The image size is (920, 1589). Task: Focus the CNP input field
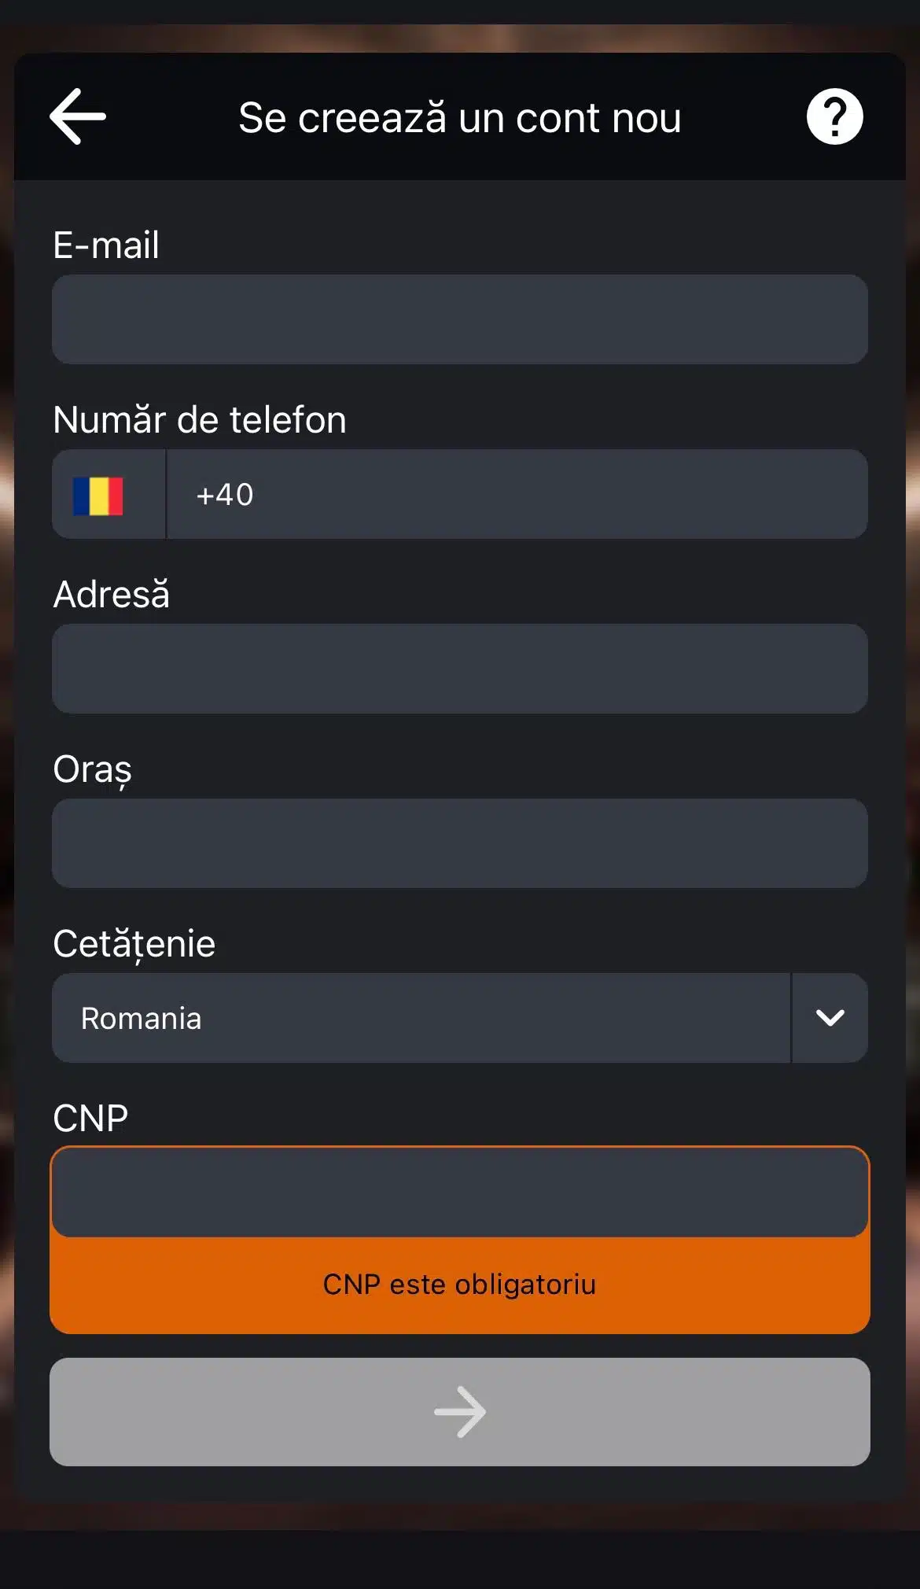click(459, 1193)
